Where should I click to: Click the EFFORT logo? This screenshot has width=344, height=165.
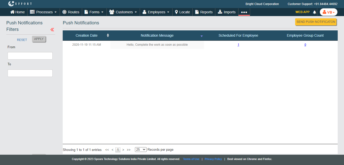[x=20, y=4]
